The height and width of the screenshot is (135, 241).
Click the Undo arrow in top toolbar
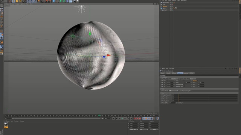coord(3,1)
